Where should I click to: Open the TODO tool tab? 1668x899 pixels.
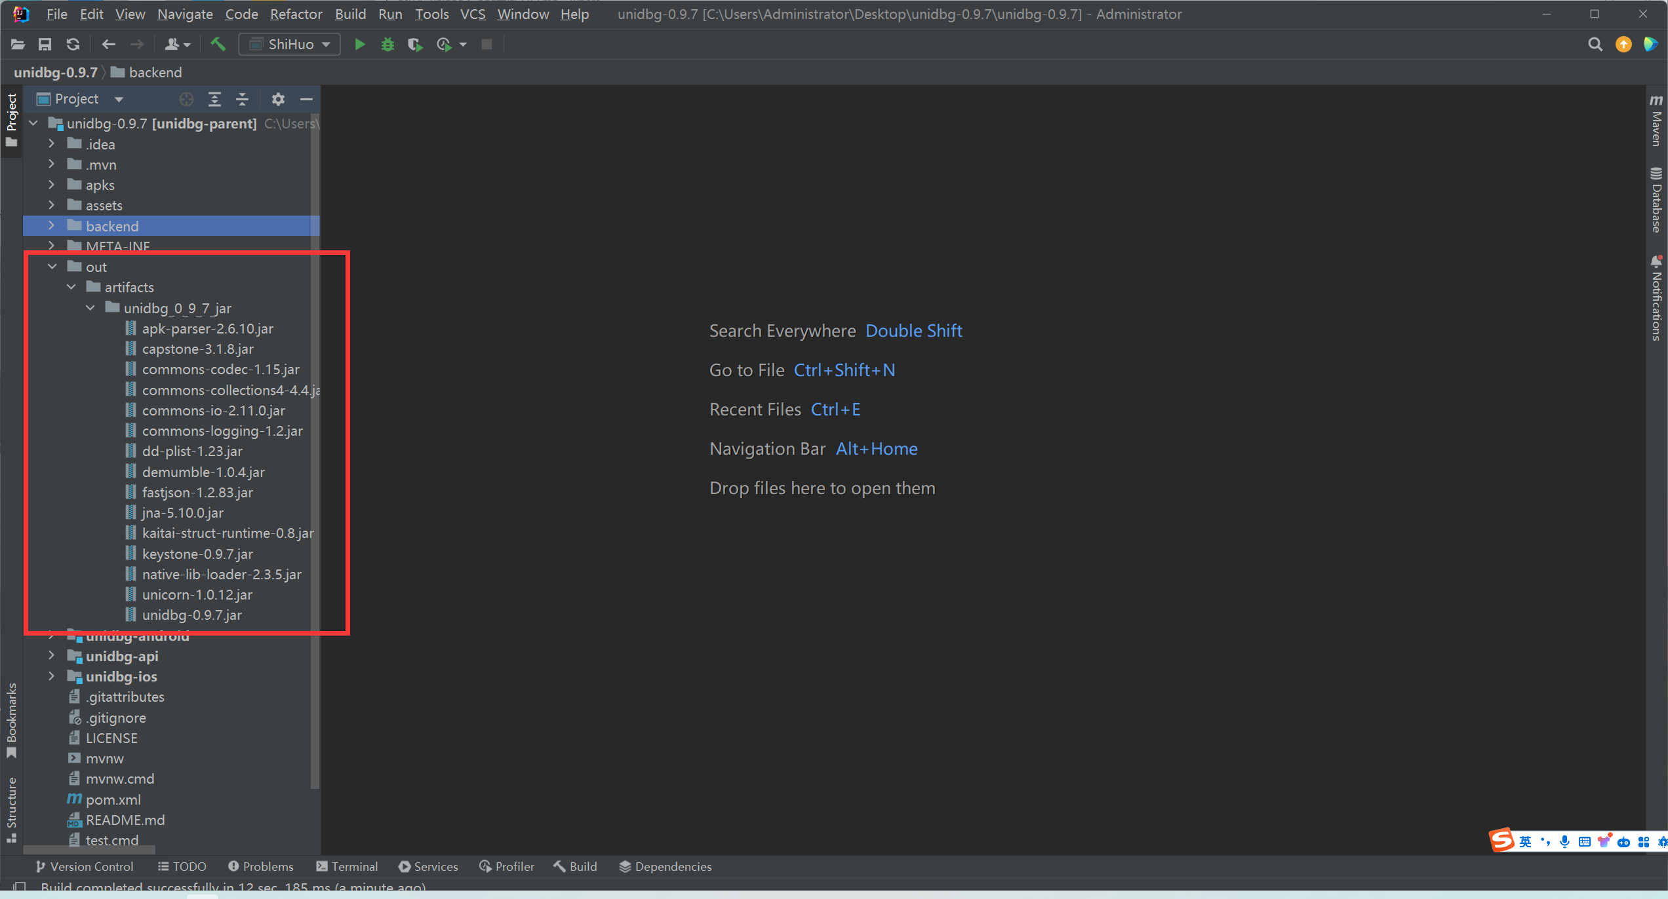[182, 866]
